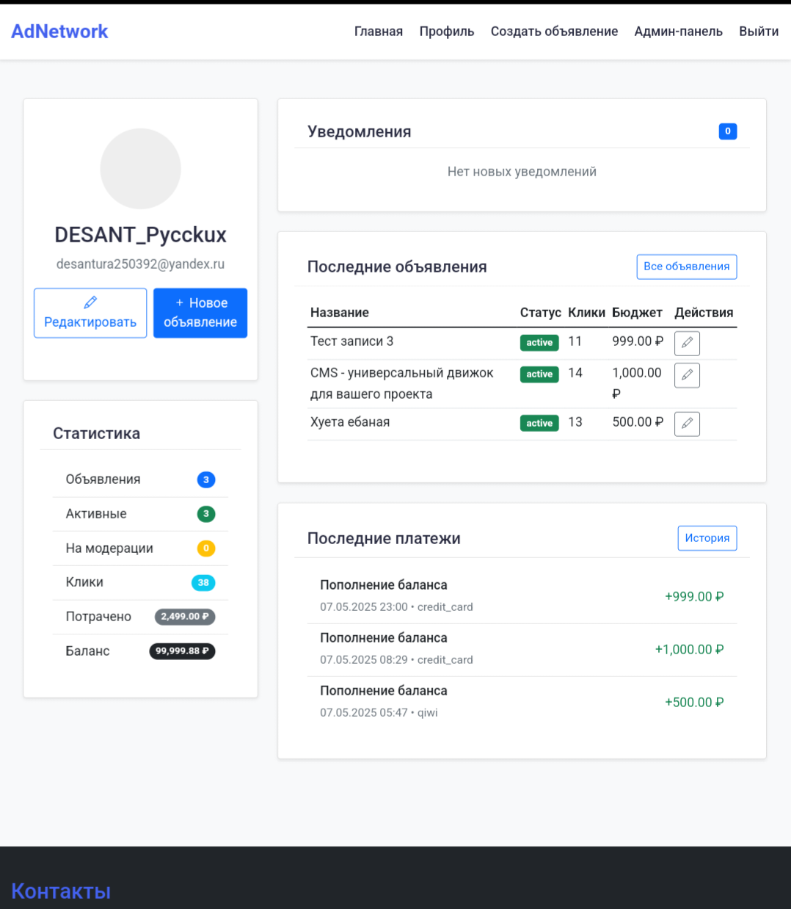The image size is (791, 909).
Task: Click the round profile avatar placeholder
Action: [140, 169]
